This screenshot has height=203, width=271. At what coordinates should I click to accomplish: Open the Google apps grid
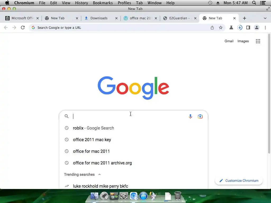pyautogui.click(x=258, y=41)
